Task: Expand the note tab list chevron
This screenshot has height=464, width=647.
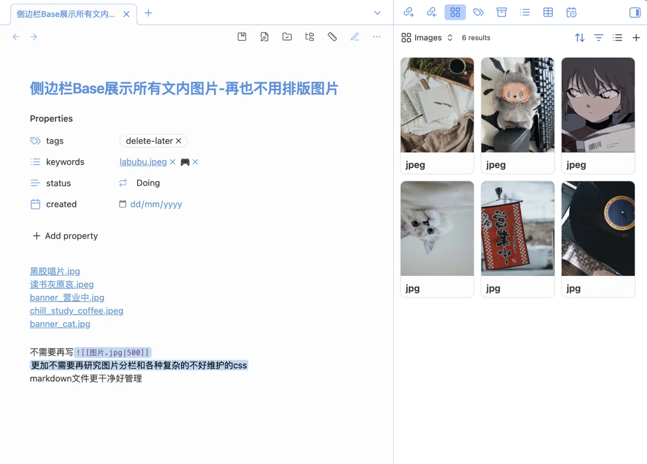Action: point(377,13)
